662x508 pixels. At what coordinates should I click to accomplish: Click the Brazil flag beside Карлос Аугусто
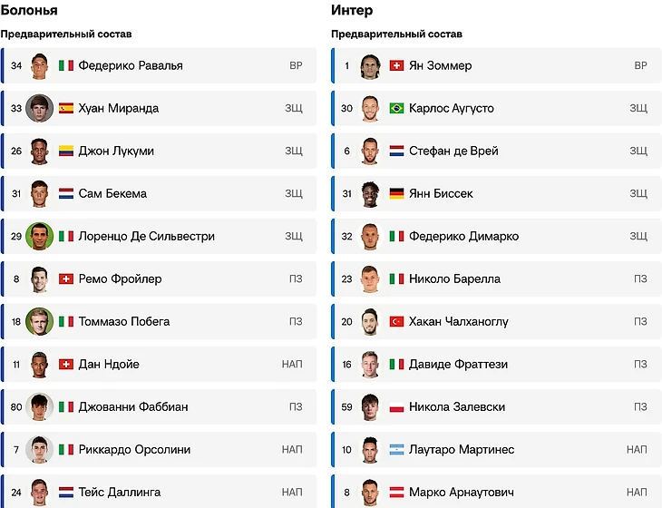point(396,108)
